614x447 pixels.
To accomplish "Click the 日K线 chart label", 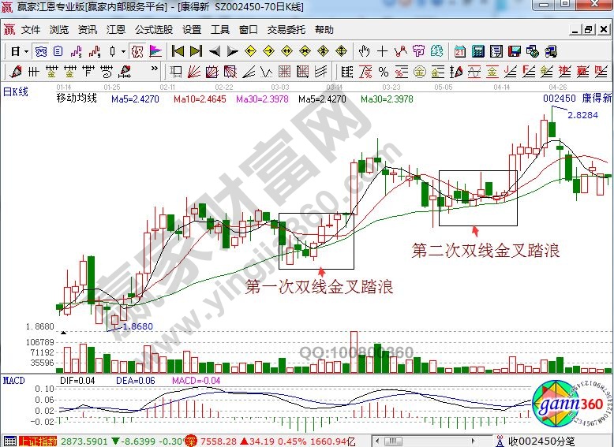I will pyautogui.click(x=15, y=92).
